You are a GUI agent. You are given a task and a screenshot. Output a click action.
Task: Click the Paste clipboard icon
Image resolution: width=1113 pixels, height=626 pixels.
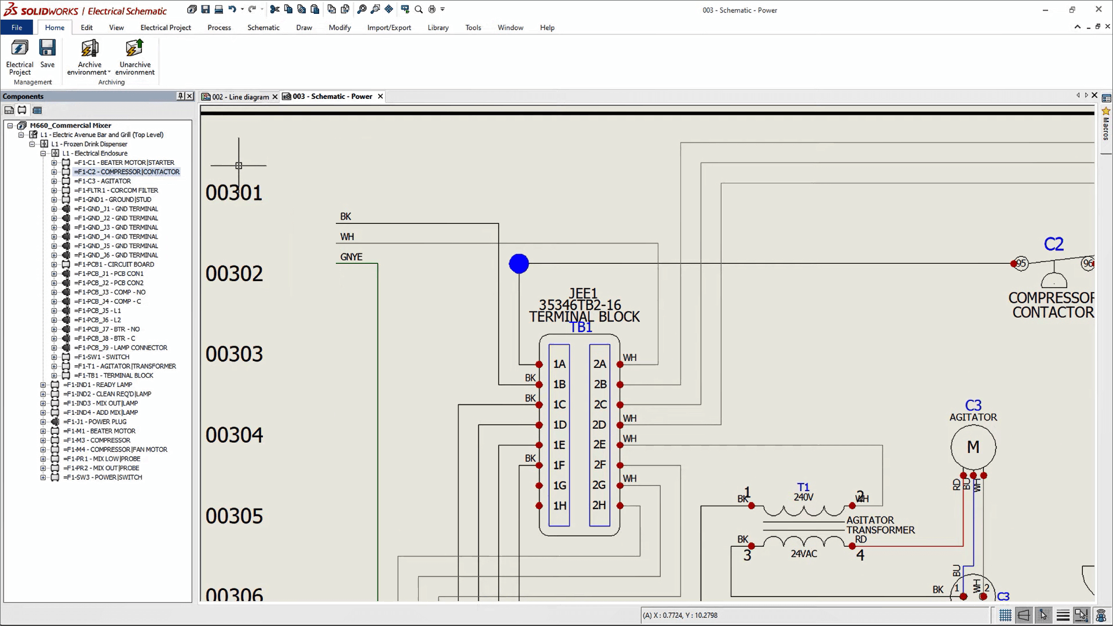coord(314,9)
